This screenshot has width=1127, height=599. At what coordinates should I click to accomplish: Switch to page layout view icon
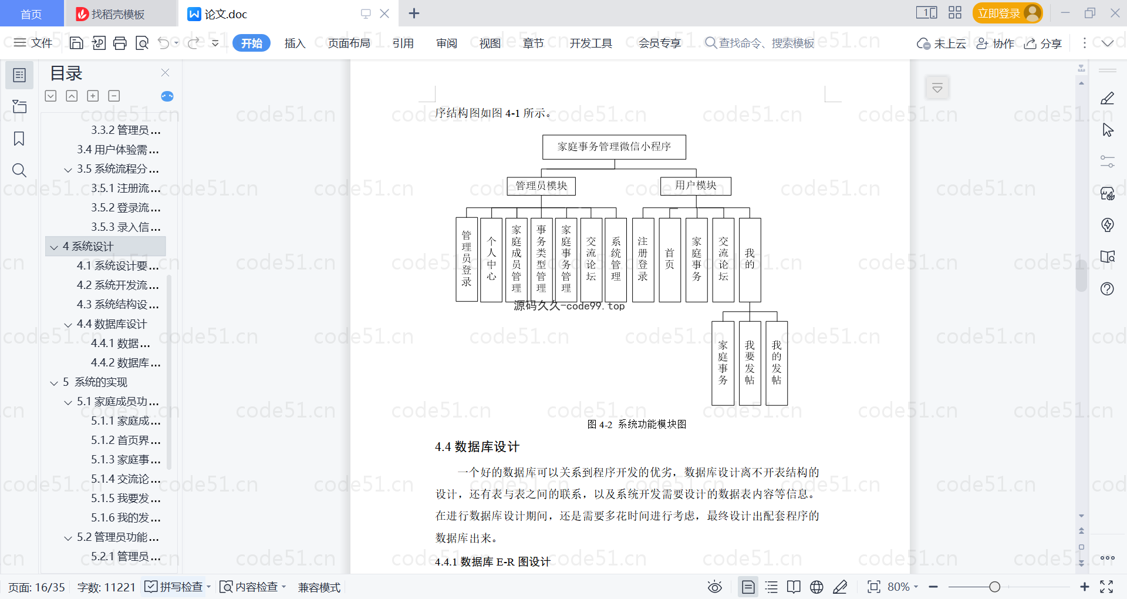(x=748, y=587)
